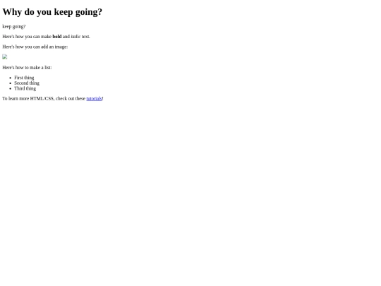Click the 'keep going?' paragraph below the heading
Screen dimensions: 381x286
(14, 27)
